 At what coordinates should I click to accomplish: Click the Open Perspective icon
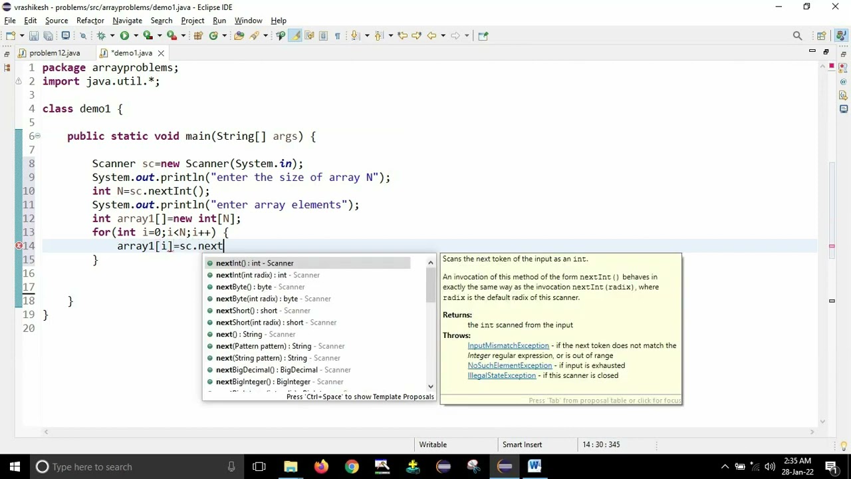click(822, 35)
